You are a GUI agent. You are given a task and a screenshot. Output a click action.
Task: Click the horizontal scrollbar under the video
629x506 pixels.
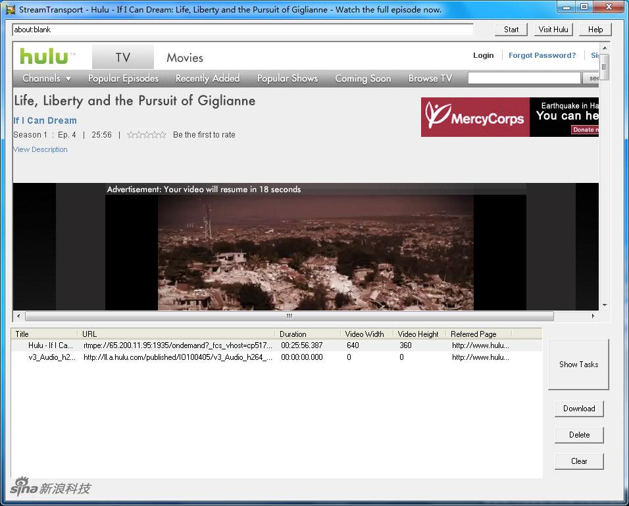289,316
